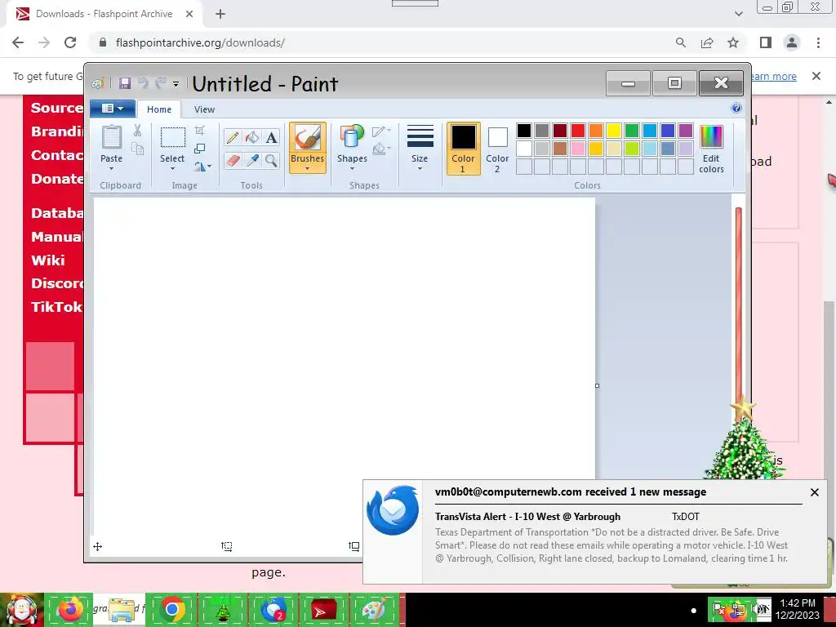Toggle Chrome side panel icon

tap(766, 42)
